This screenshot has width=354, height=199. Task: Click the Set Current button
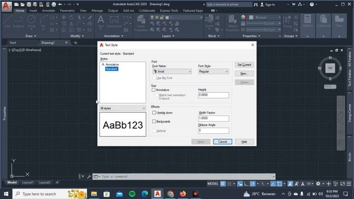coord(244,65)
